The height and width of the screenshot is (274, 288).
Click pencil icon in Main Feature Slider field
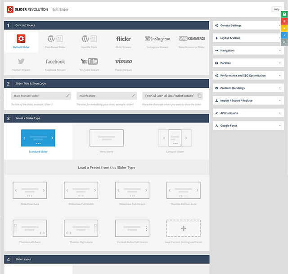(68, 96)
